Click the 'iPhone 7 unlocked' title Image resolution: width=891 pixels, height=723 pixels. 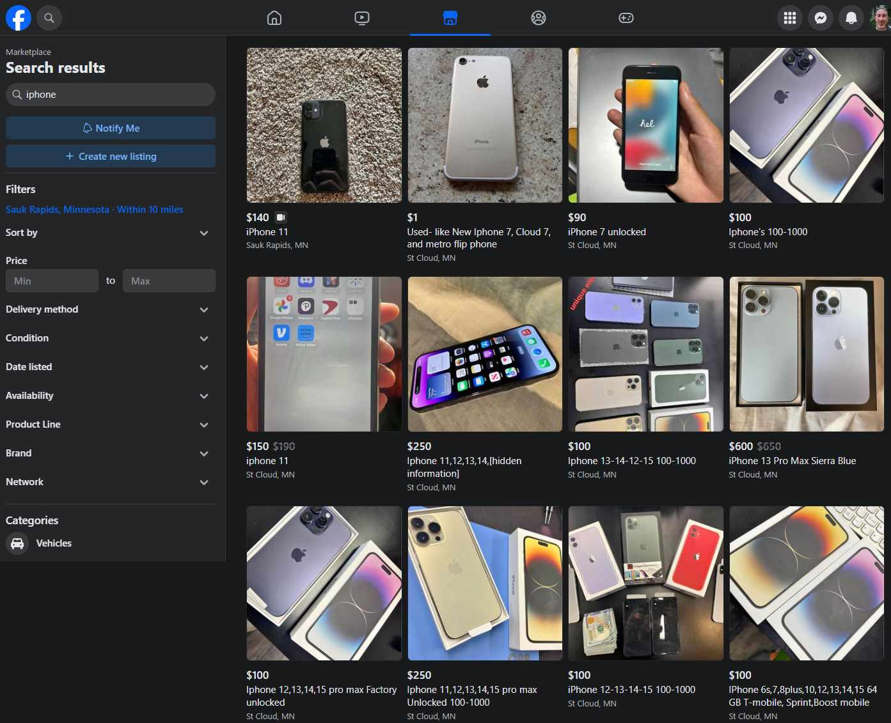[x=607, y=232]
